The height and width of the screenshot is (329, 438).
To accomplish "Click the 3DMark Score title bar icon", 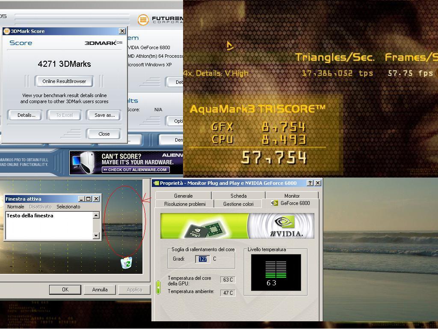I will pos(6,31).
